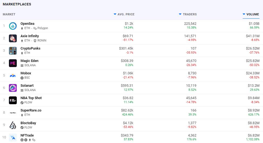Click NBA Top Shot traders 45,645
This screenshot has width=263, height=143.
[191, 98]
